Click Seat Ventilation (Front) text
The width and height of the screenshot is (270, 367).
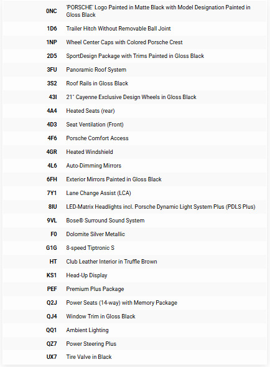click(x=95, y=125)
